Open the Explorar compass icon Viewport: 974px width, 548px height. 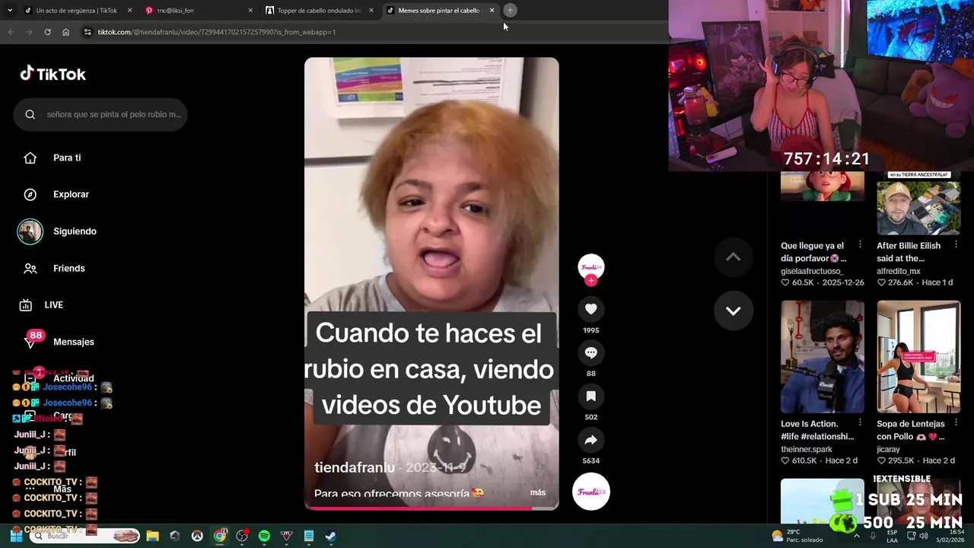[x=30, y=194]
